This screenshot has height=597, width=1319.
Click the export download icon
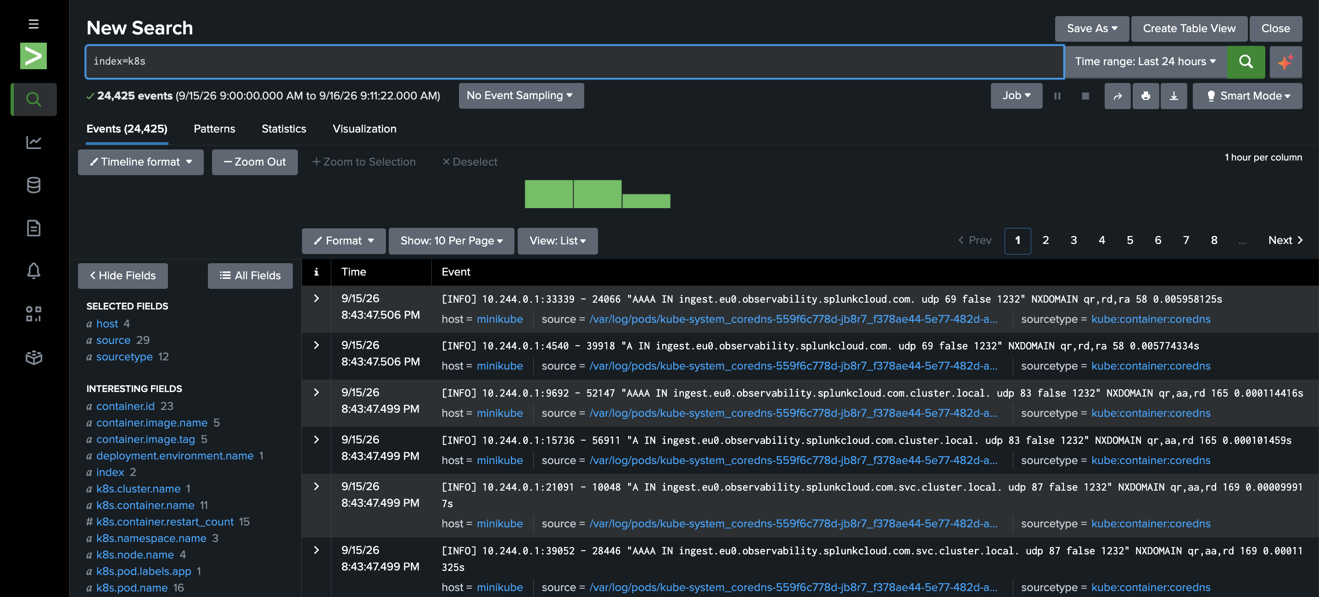pyautogui.click(x=1174, y=96)
